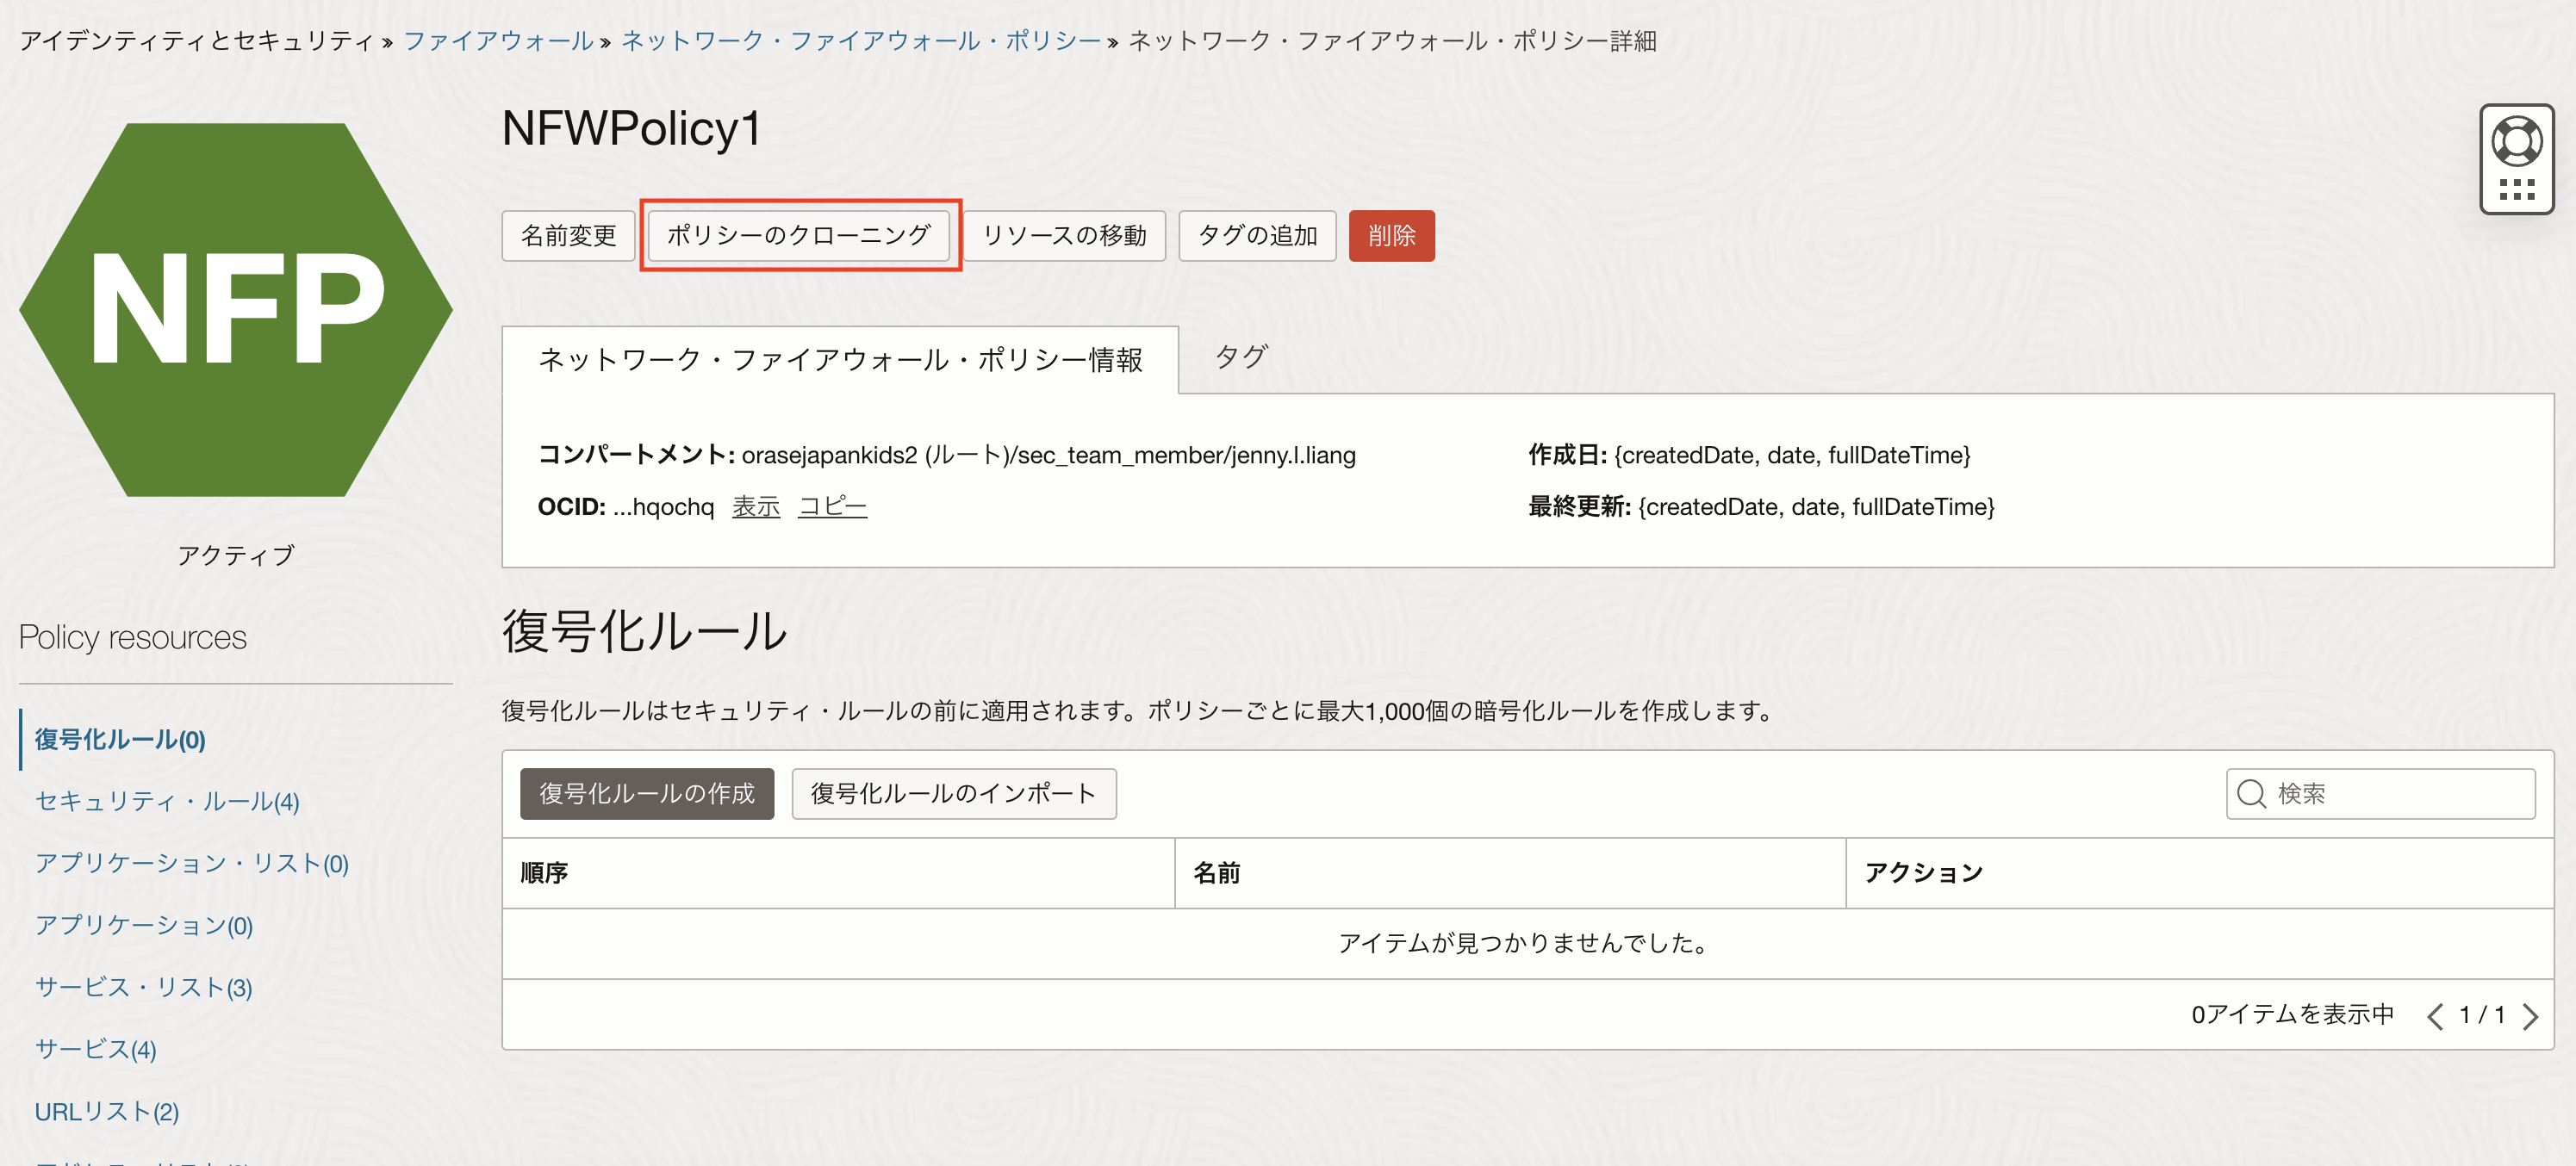This screenshot has width=2576, height=1166.
Task: Select セキュリティ・ルール(4) in Policy resources
Action: click(167, 802)
